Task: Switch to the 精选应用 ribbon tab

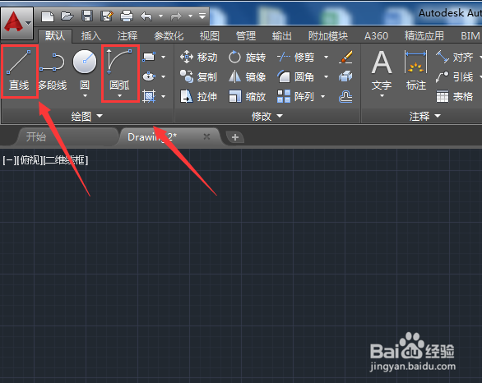Action: coord(424,36)
